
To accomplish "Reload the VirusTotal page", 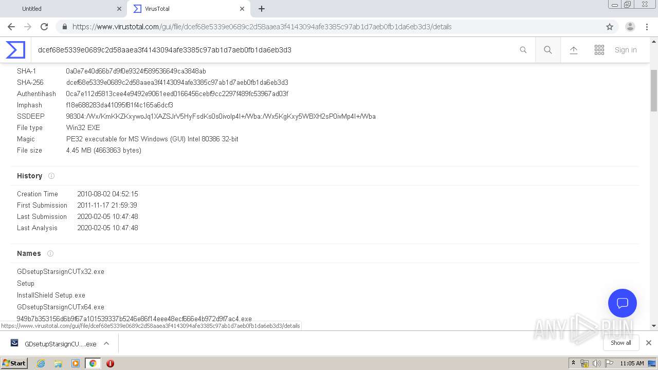I will [x=44, y=27].
